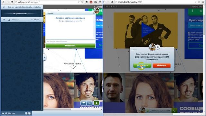Toggle the second newsletter checkbox on client page

click(x=189, y=38)
